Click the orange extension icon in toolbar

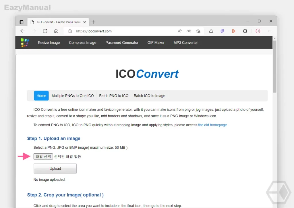pyautogui.click(x=233, y=31)
